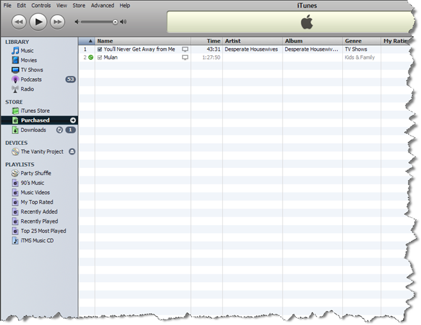The width and height of the screenshot is (421, 325).
Task: Click the Podcasts 53 count badge
Action: coord(70,79)
